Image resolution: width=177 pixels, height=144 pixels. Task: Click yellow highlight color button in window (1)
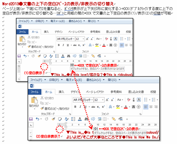click(97, 45)
